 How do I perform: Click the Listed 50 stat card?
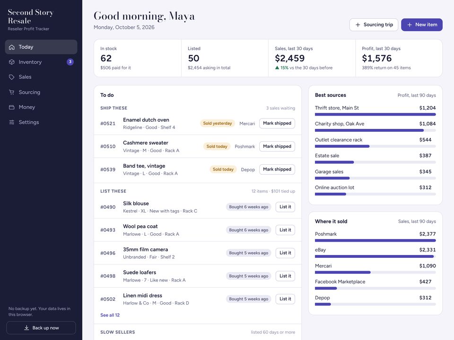click(x=225, y=58)
